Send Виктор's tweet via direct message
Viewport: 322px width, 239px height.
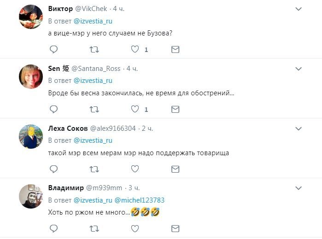[175, 49]
